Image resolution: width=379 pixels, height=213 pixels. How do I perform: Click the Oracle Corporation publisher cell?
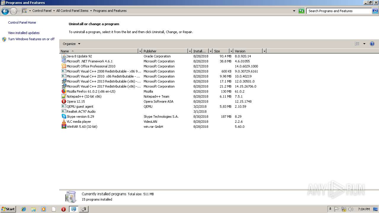tap(157, 56)
